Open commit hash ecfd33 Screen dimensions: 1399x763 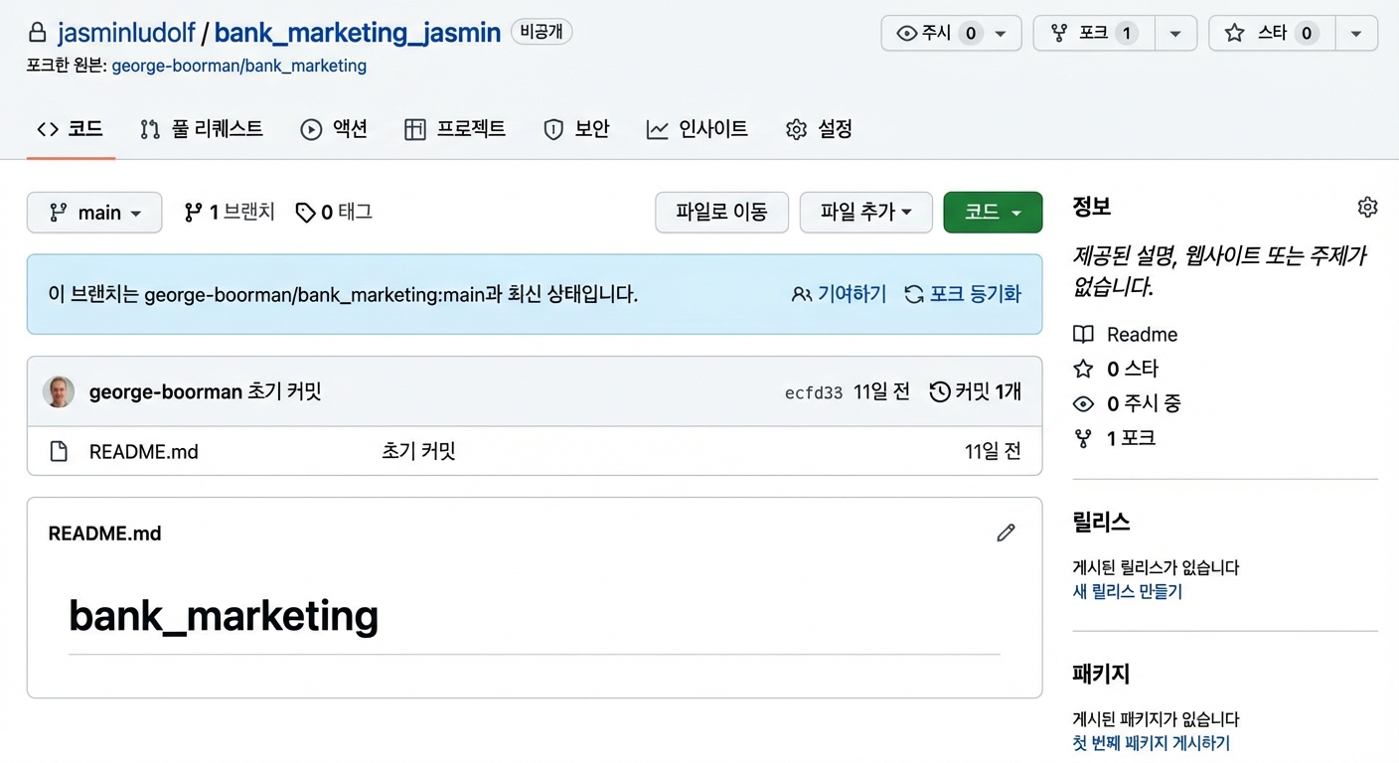tap(814, 392)
